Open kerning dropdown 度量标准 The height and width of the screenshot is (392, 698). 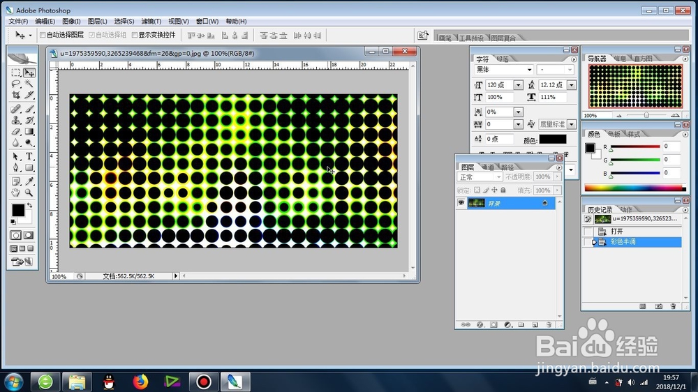[x=572, y=124]
